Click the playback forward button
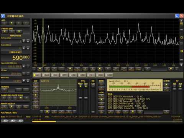Viewport: 184px width, 138px height. pos(20,121)
